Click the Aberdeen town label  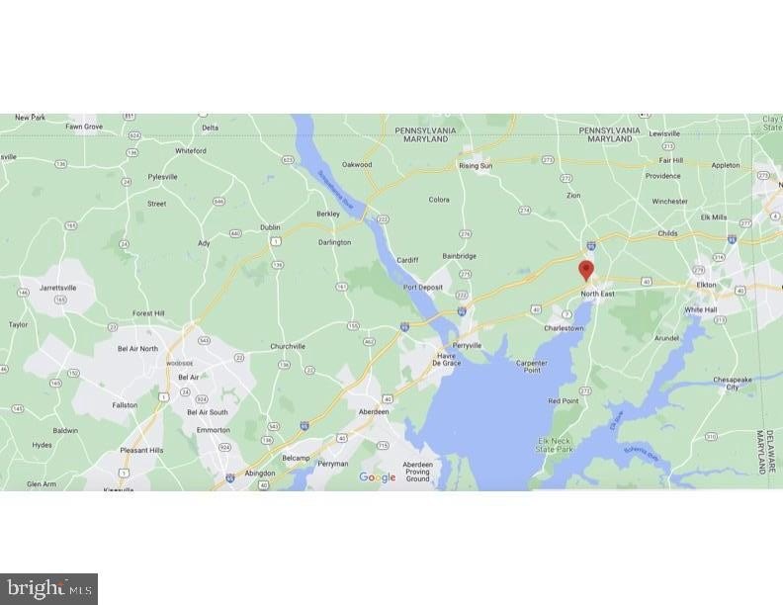(374, 412)
